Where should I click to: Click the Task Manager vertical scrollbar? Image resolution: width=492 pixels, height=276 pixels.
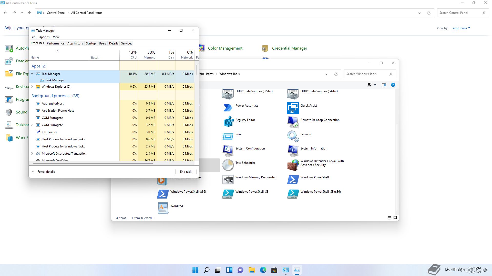coord(197,70)
